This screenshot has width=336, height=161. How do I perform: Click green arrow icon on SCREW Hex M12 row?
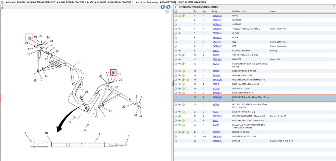183,64
